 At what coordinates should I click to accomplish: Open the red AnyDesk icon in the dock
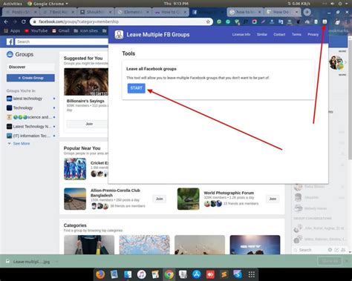(x=210, y=274)
